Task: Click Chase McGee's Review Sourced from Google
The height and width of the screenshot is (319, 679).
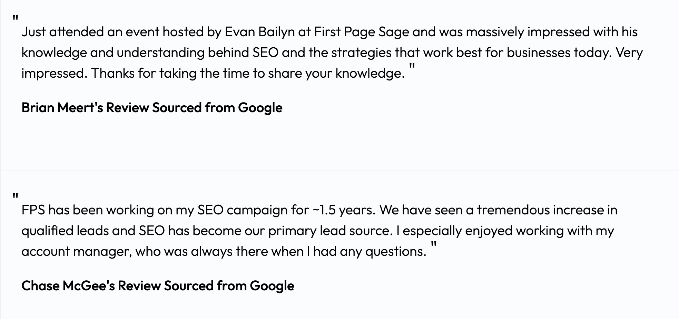Action: click(158, 286)
